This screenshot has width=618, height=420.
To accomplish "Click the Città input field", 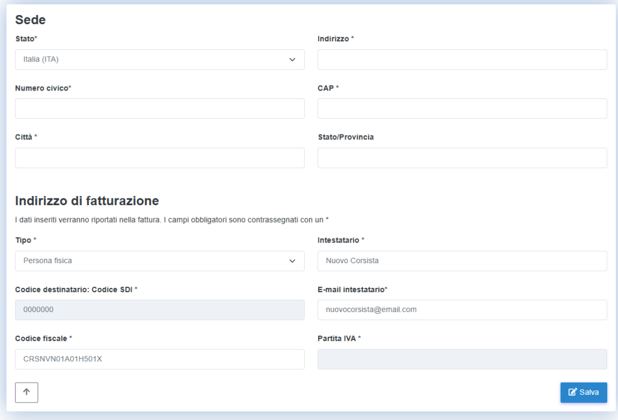I will pos(159,158).
